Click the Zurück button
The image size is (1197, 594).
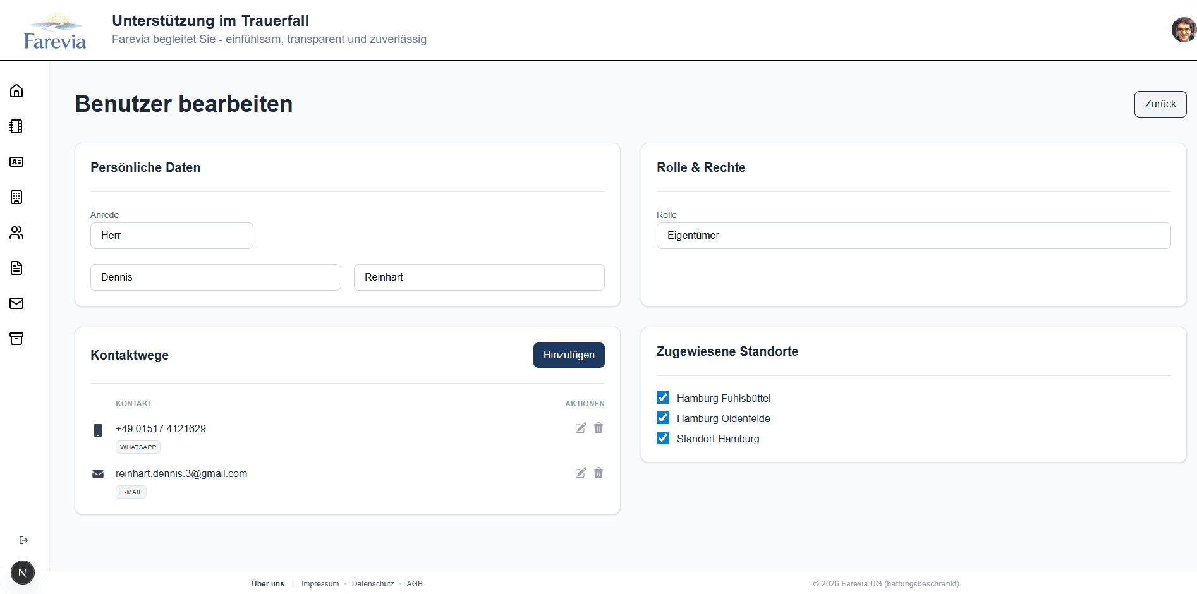[1160, 104]
